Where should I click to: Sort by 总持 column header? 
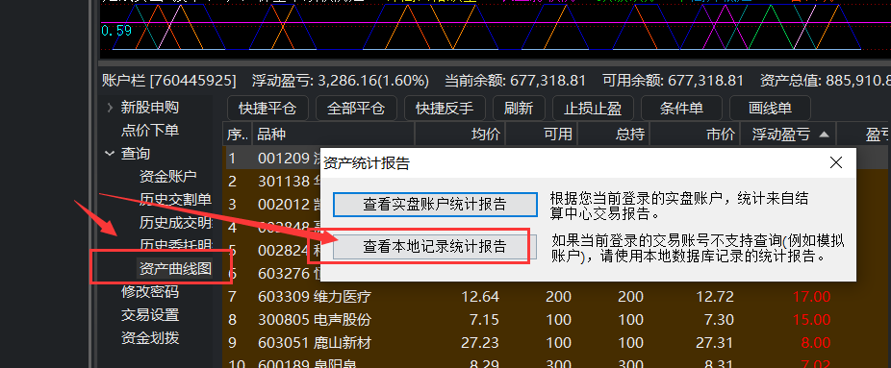(614, 135)
